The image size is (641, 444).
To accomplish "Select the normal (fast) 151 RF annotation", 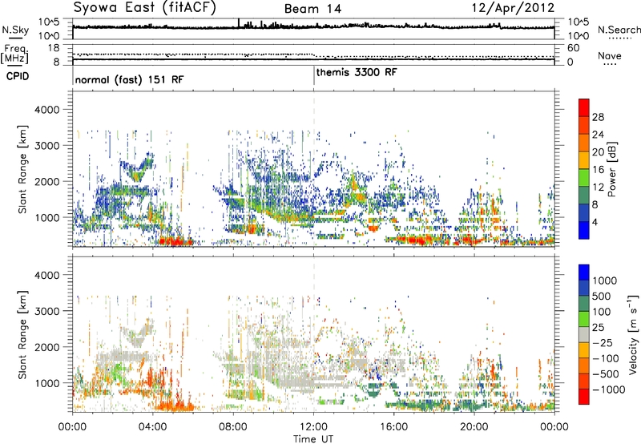I will coord(129,79).
